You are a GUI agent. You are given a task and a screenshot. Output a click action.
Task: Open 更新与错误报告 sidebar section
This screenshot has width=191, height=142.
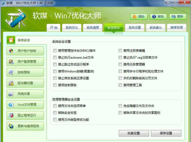click(25, 126)
